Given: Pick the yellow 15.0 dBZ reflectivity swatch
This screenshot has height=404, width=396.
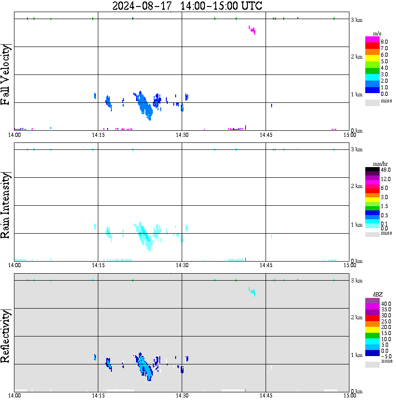Looking at the screenshot, I should point(372,330).
